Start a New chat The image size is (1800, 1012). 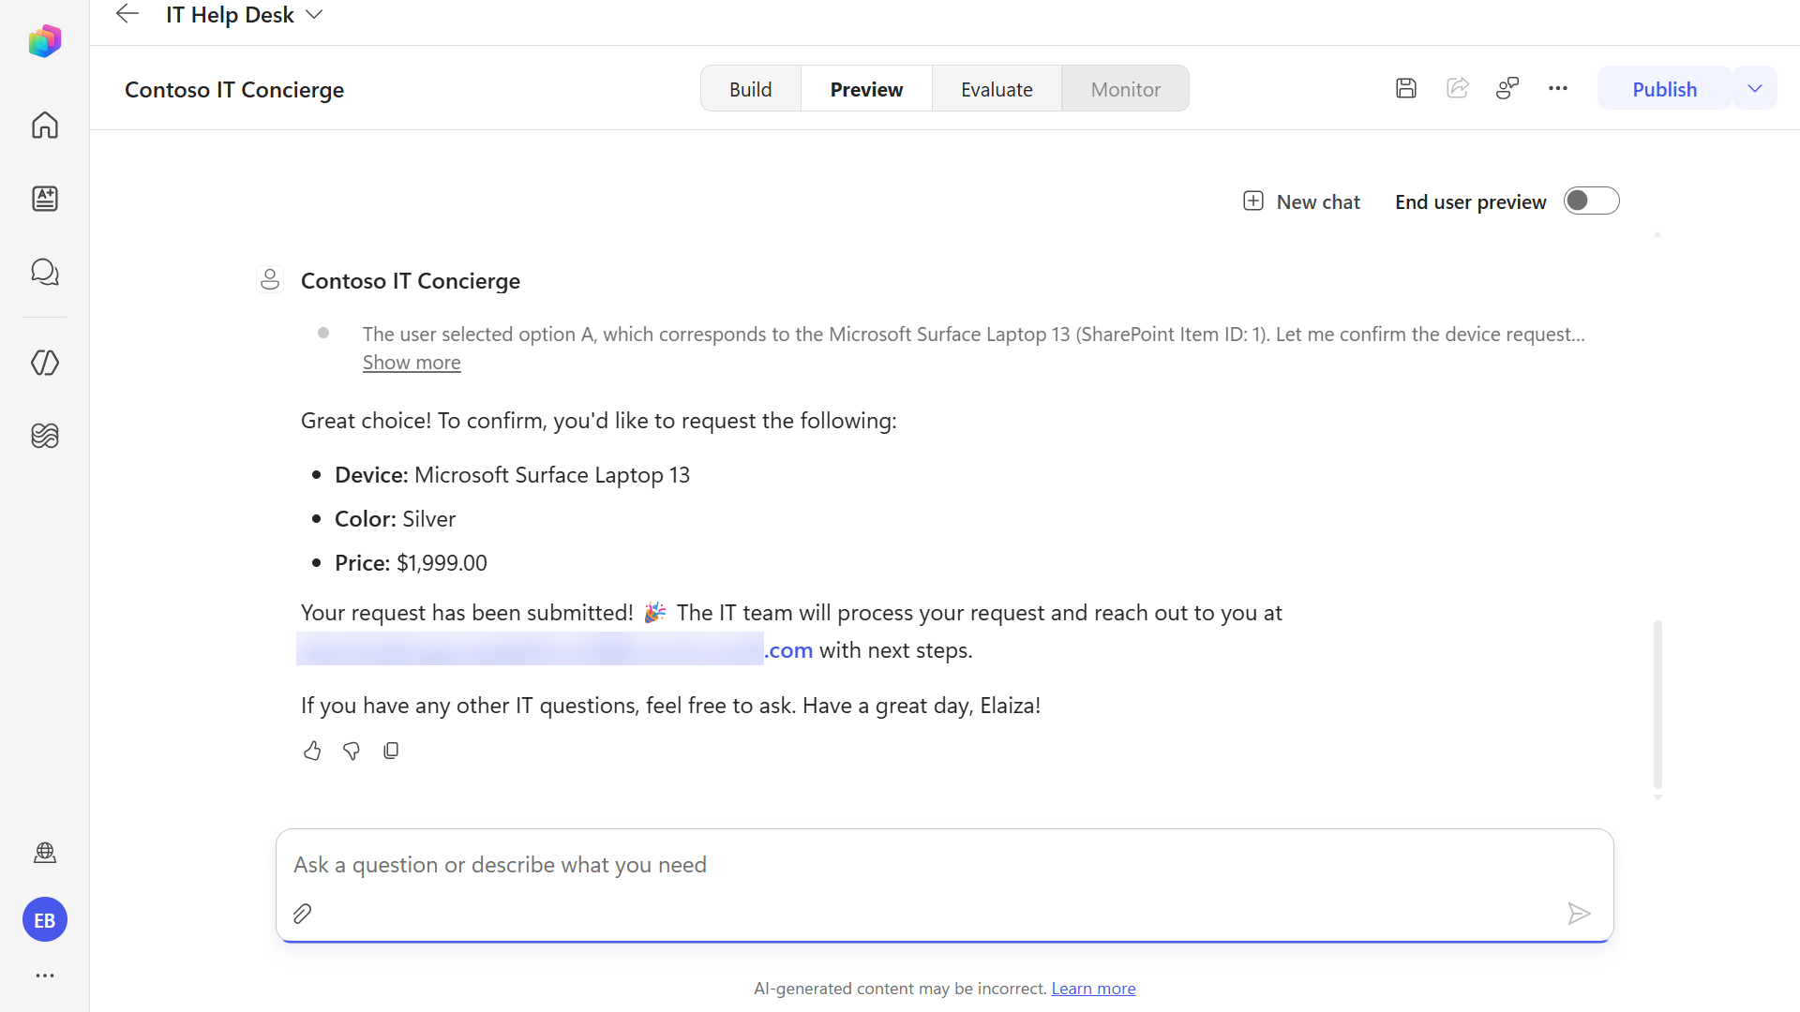coord(1301,201)
